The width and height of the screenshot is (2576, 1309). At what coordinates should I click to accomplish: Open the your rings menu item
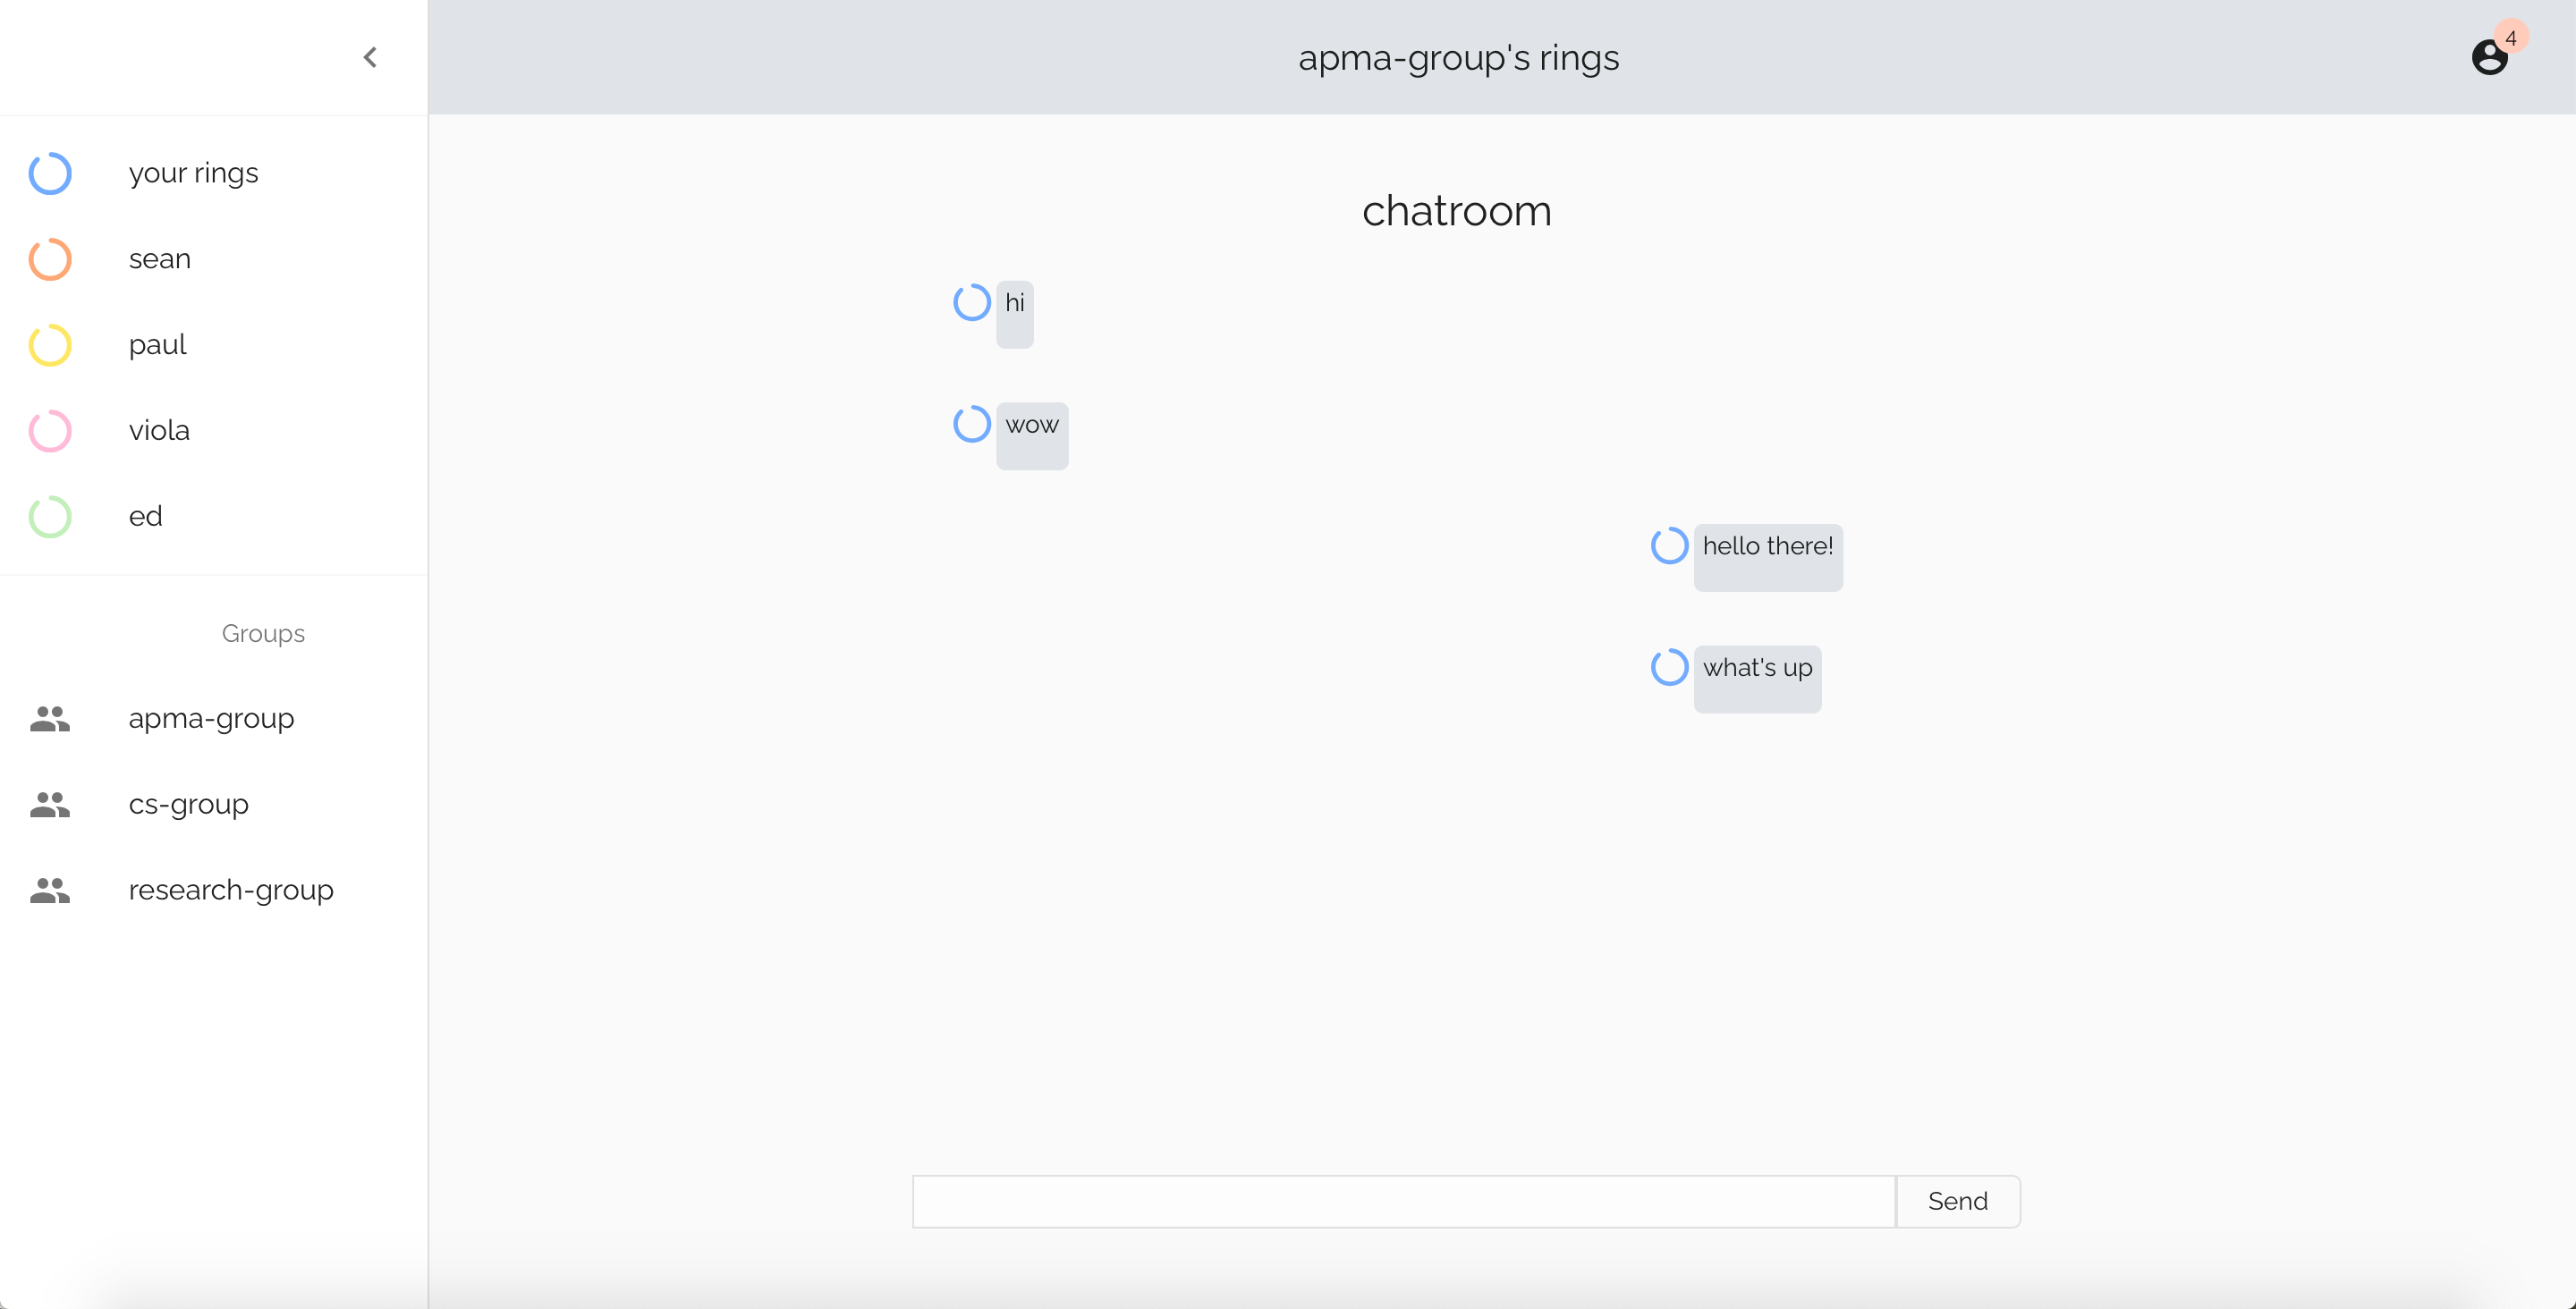tap(193, 173)
